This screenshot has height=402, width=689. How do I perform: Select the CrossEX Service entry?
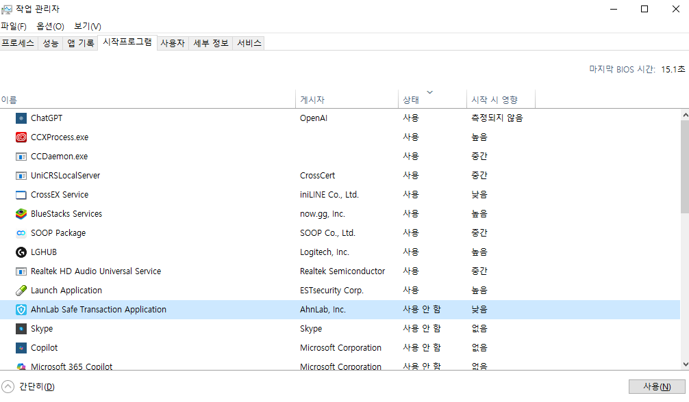pyautogui.click(x=60, y=195)
